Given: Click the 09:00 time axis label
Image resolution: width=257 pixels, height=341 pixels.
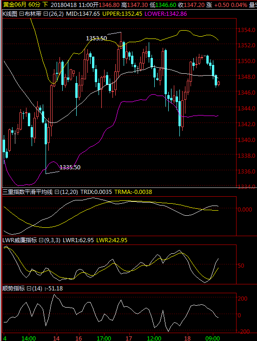Looking at the screenshot, I should coord(212,338).
